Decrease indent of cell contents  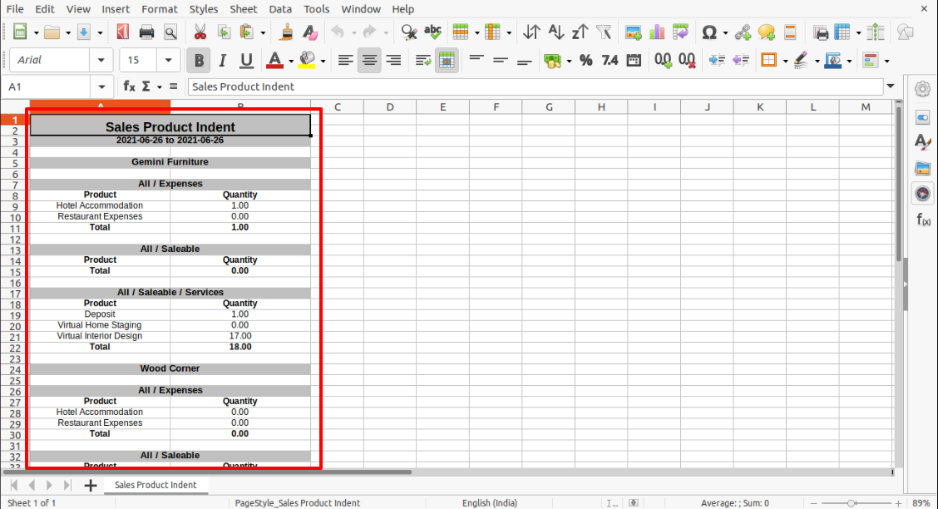click(x=741, y=60)
